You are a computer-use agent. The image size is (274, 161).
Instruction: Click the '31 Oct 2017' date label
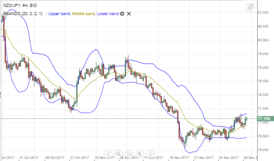click(79, 157)
